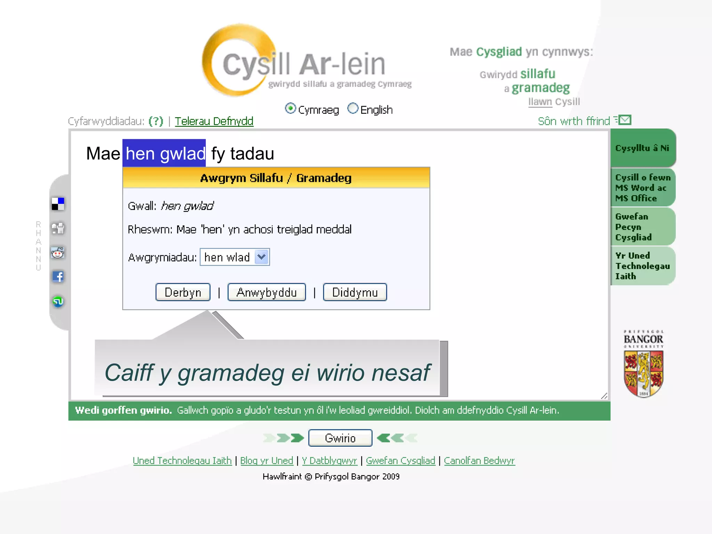Open the Cysylltu â Ni tab

coord(642,148)
